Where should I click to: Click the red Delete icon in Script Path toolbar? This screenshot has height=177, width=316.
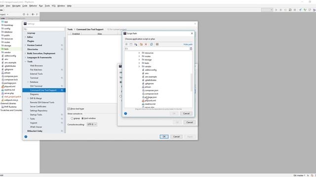(x=146, y=44)
